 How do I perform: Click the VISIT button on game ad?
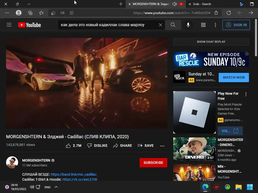coord(230,131)
